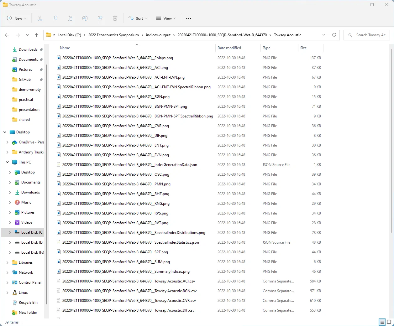Click the Delete trash icon
Screen dimensions: 394x326
115,18
